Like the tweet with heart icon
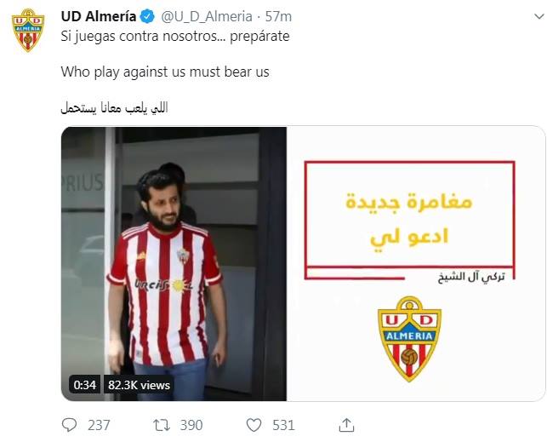547x442 pixels. pyautogui.click(x=254, y=425)
